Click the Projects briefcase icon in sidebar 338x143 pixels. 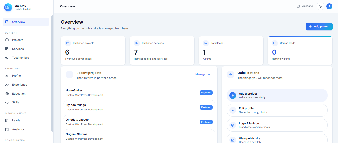click(7, 40)
